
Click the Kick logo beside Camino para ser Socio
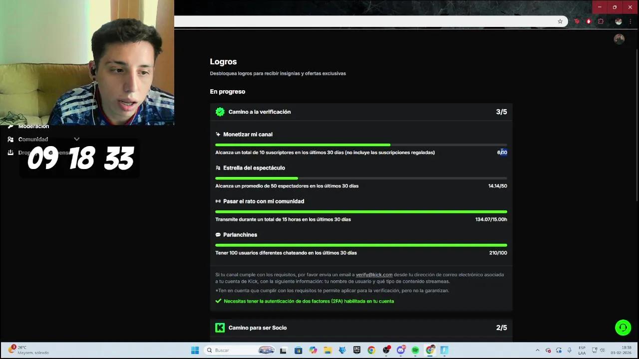[x=220, y=328]
